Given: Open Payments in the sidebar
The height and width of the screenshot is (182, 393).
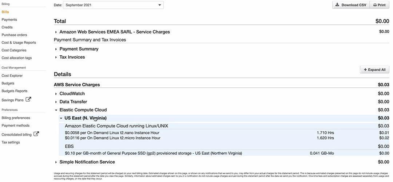Looking at the screenshot, I should [9, 20].
